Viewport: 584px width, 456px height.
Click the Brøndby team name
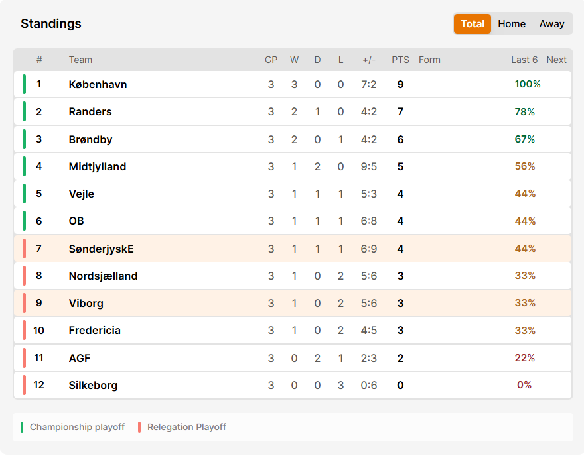(x=90, y=139)
